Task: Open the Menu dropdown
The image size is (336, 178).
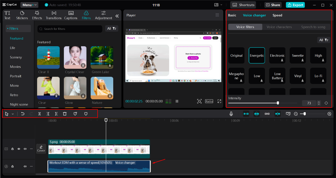Action: [29, 5]
